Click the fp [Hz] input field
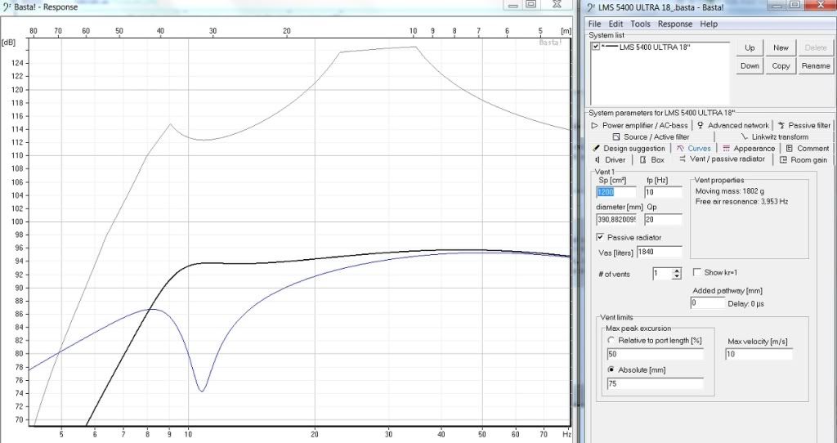Screen dimensions: 837x443 (x=663, y=192)
